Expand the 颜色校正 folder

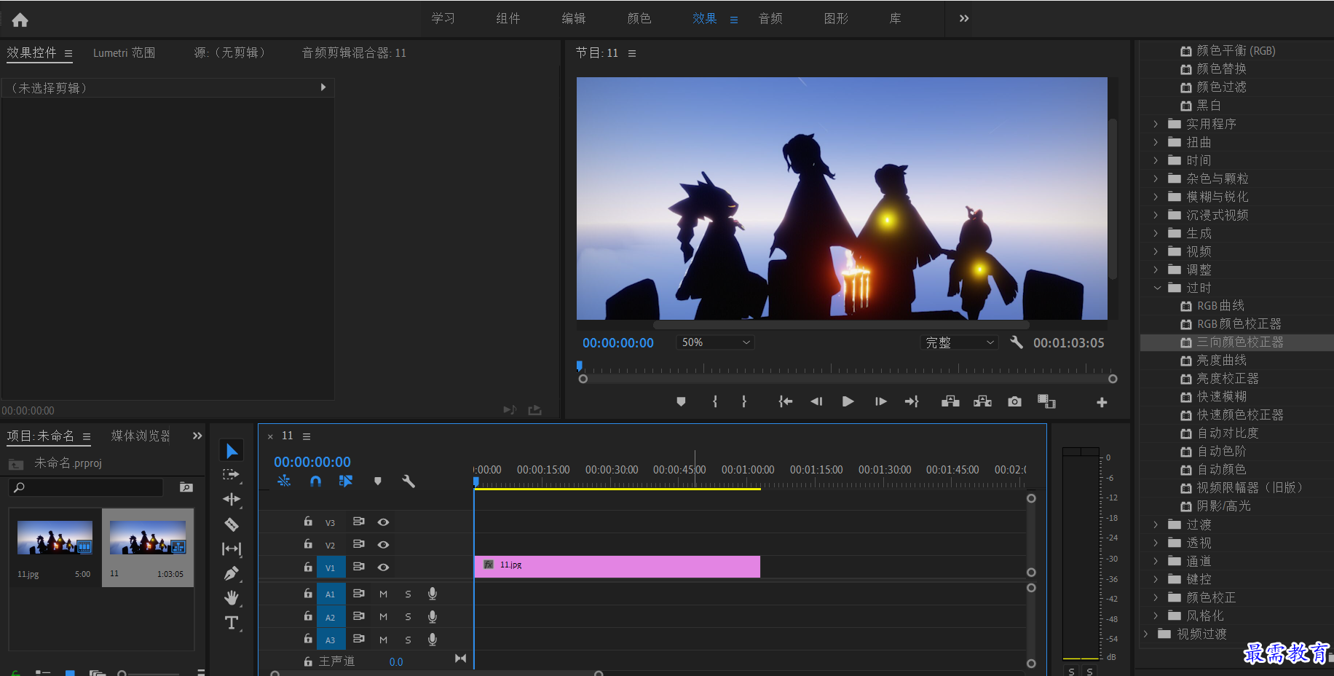click(1156, 597)
